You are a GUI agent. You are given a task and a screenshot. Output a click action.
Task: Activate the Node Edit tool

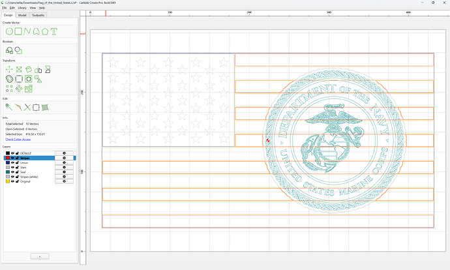(9, 108)
